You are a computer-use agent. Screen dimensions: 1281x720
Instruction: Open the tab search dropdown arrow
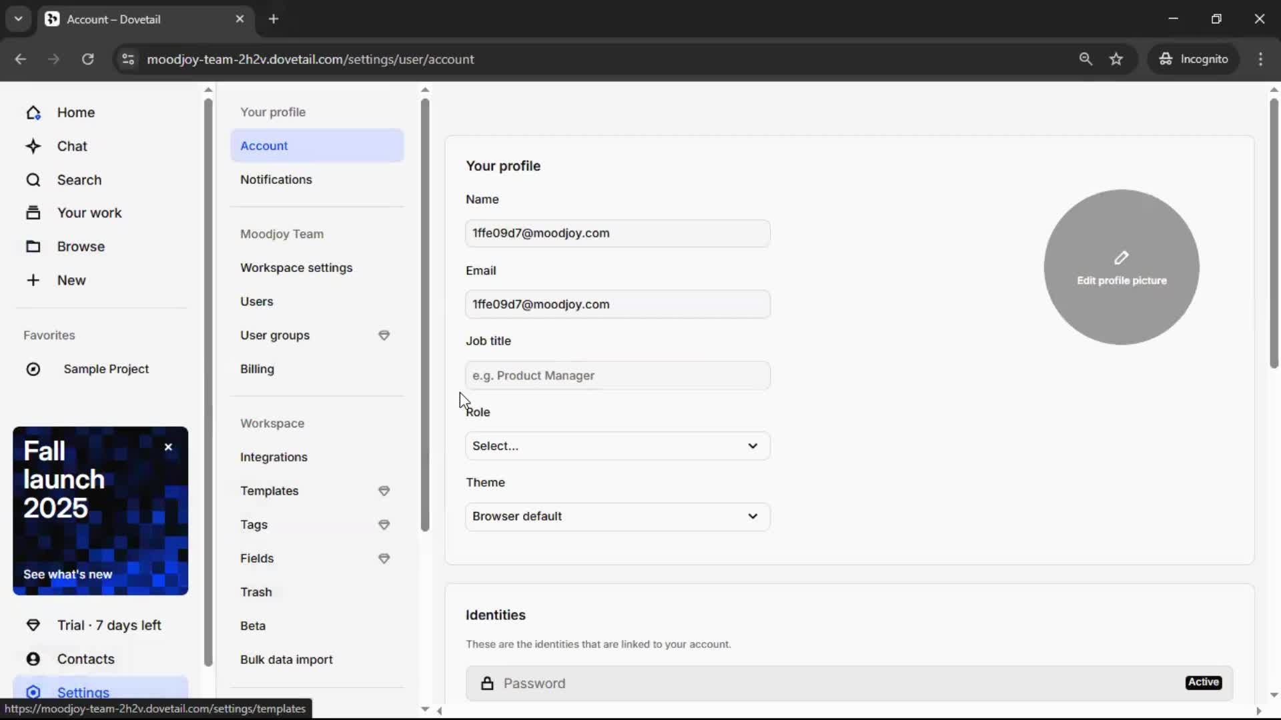[18, 19]
